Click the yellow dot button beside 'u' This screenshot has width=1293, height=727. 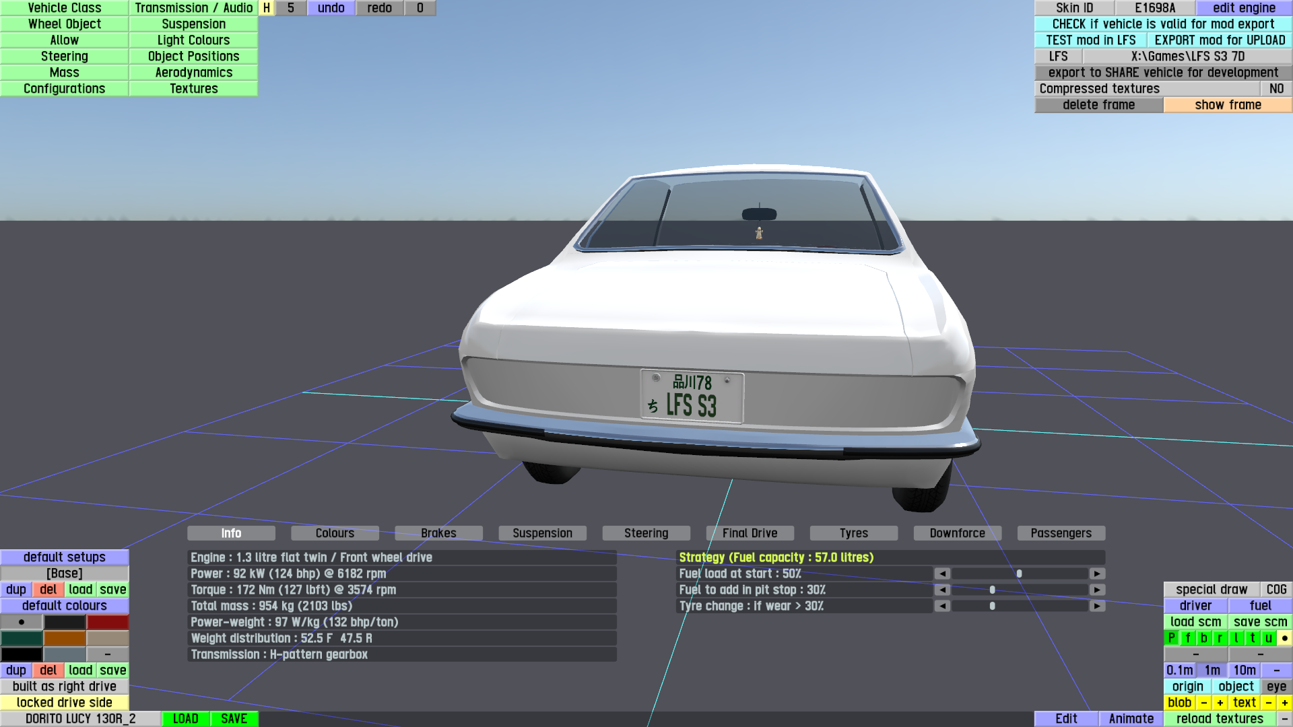point(1284,638)
